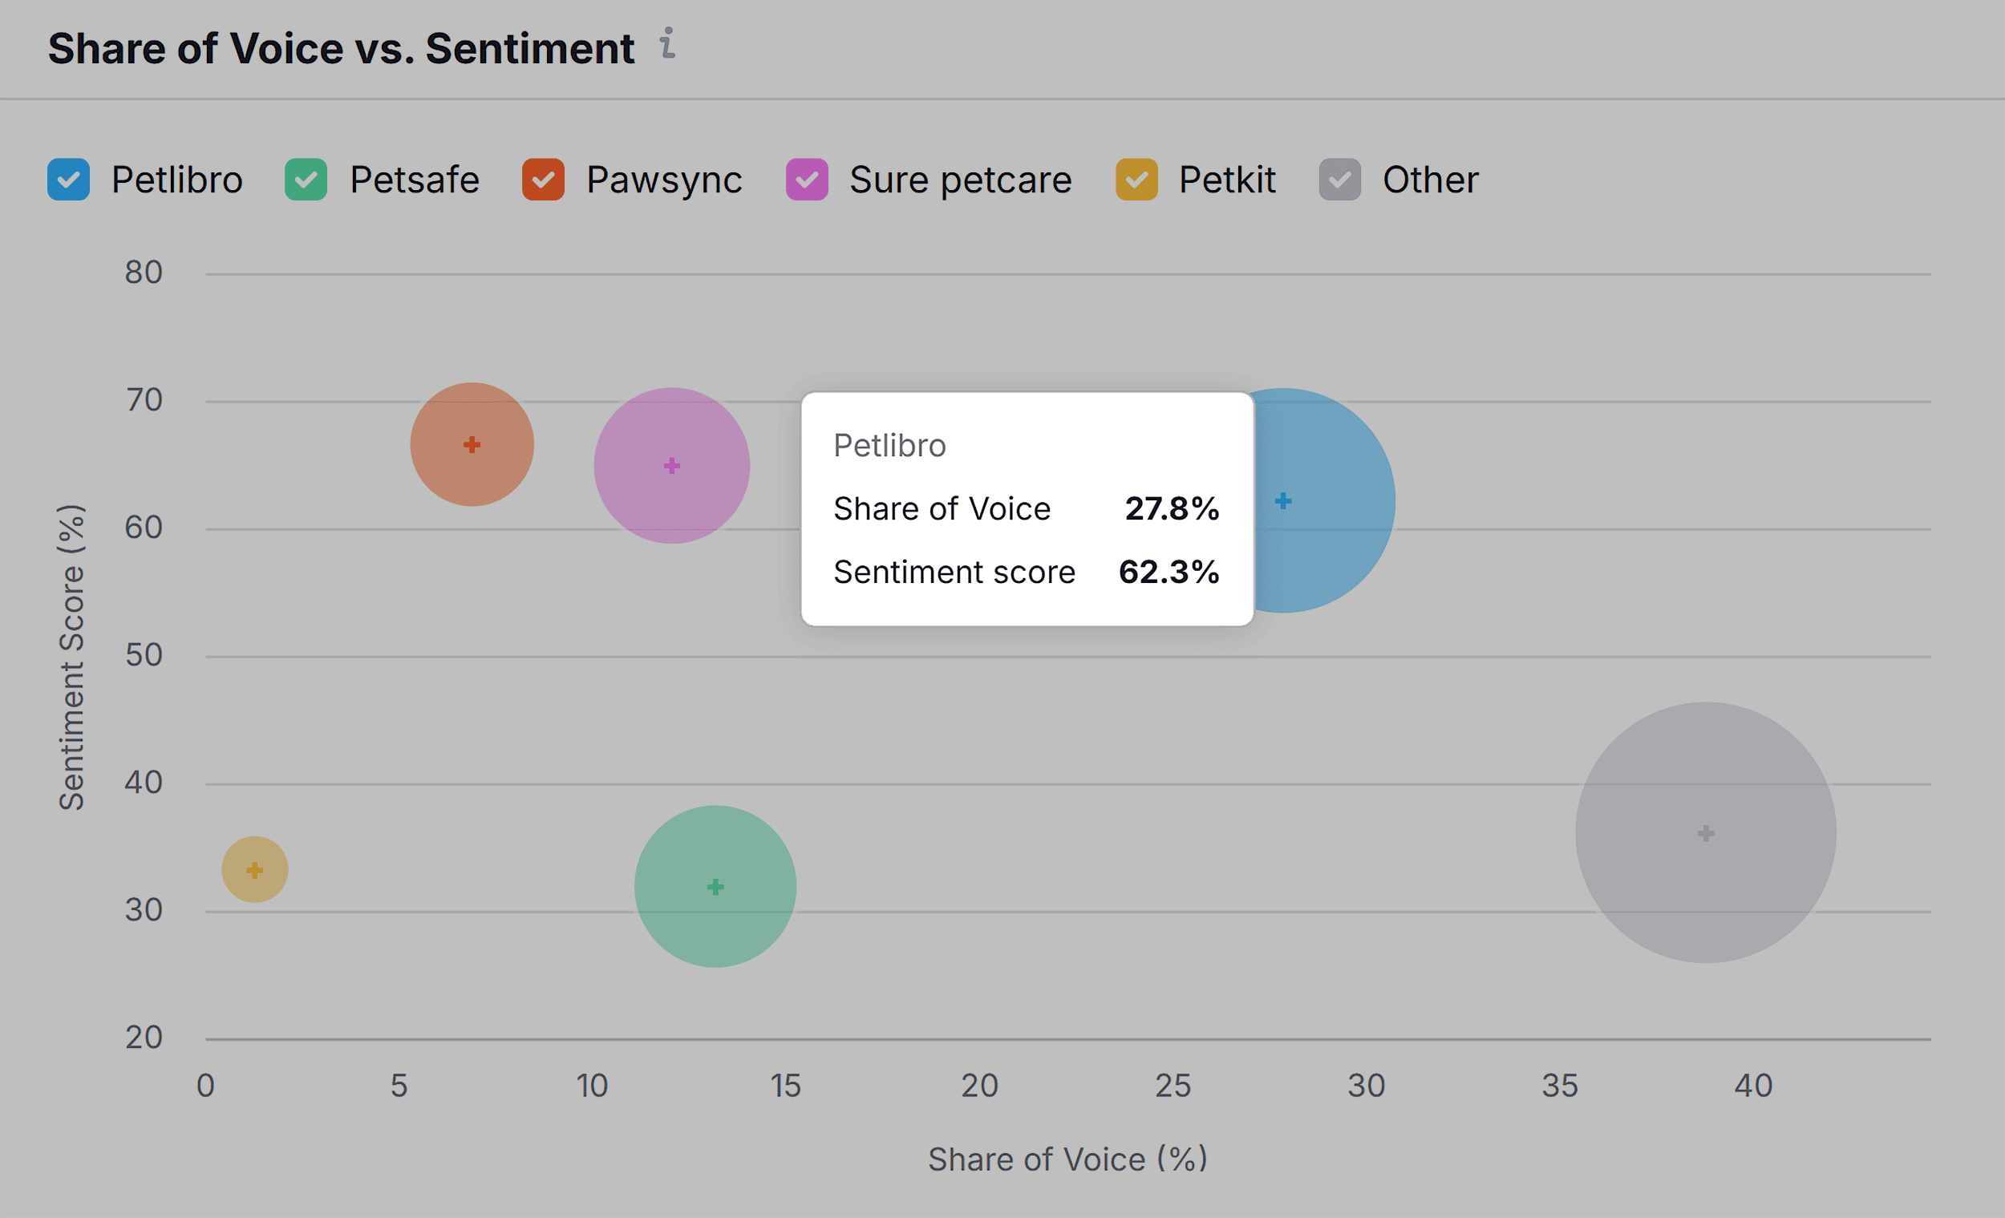Toggle the Other series checkbox

(x=1339, y=179)
